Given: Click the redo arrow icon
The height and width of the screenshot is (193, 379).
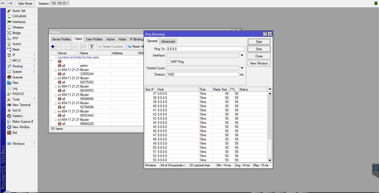Looking at the screenshot, I should [x=10, y=3].
